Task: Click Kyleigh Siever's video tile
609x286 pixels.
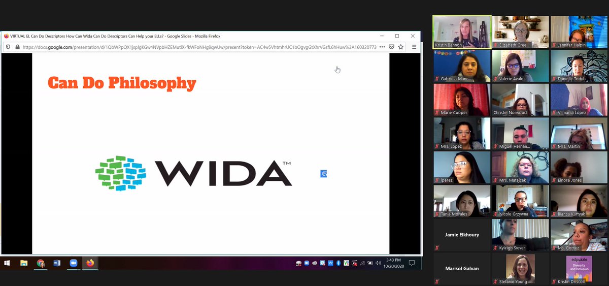Action: tap(520, 235)
